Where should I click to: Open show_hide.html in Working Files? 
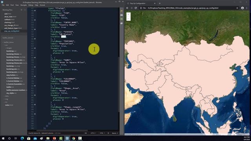(x=10, y=17)
